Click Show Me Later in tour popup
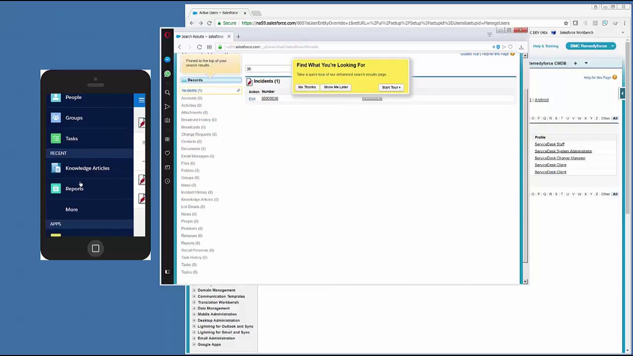This screenshot has width=633, height=356. click(336, 87)
